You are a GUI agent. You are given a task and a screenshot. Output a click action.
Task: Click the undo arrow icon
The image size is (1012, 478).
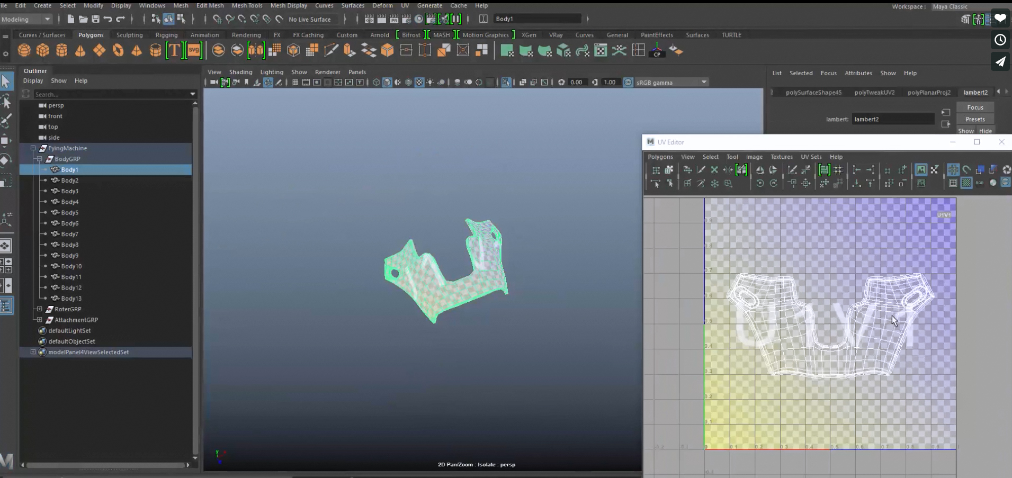pyautogui.click(x=108, y=19)
